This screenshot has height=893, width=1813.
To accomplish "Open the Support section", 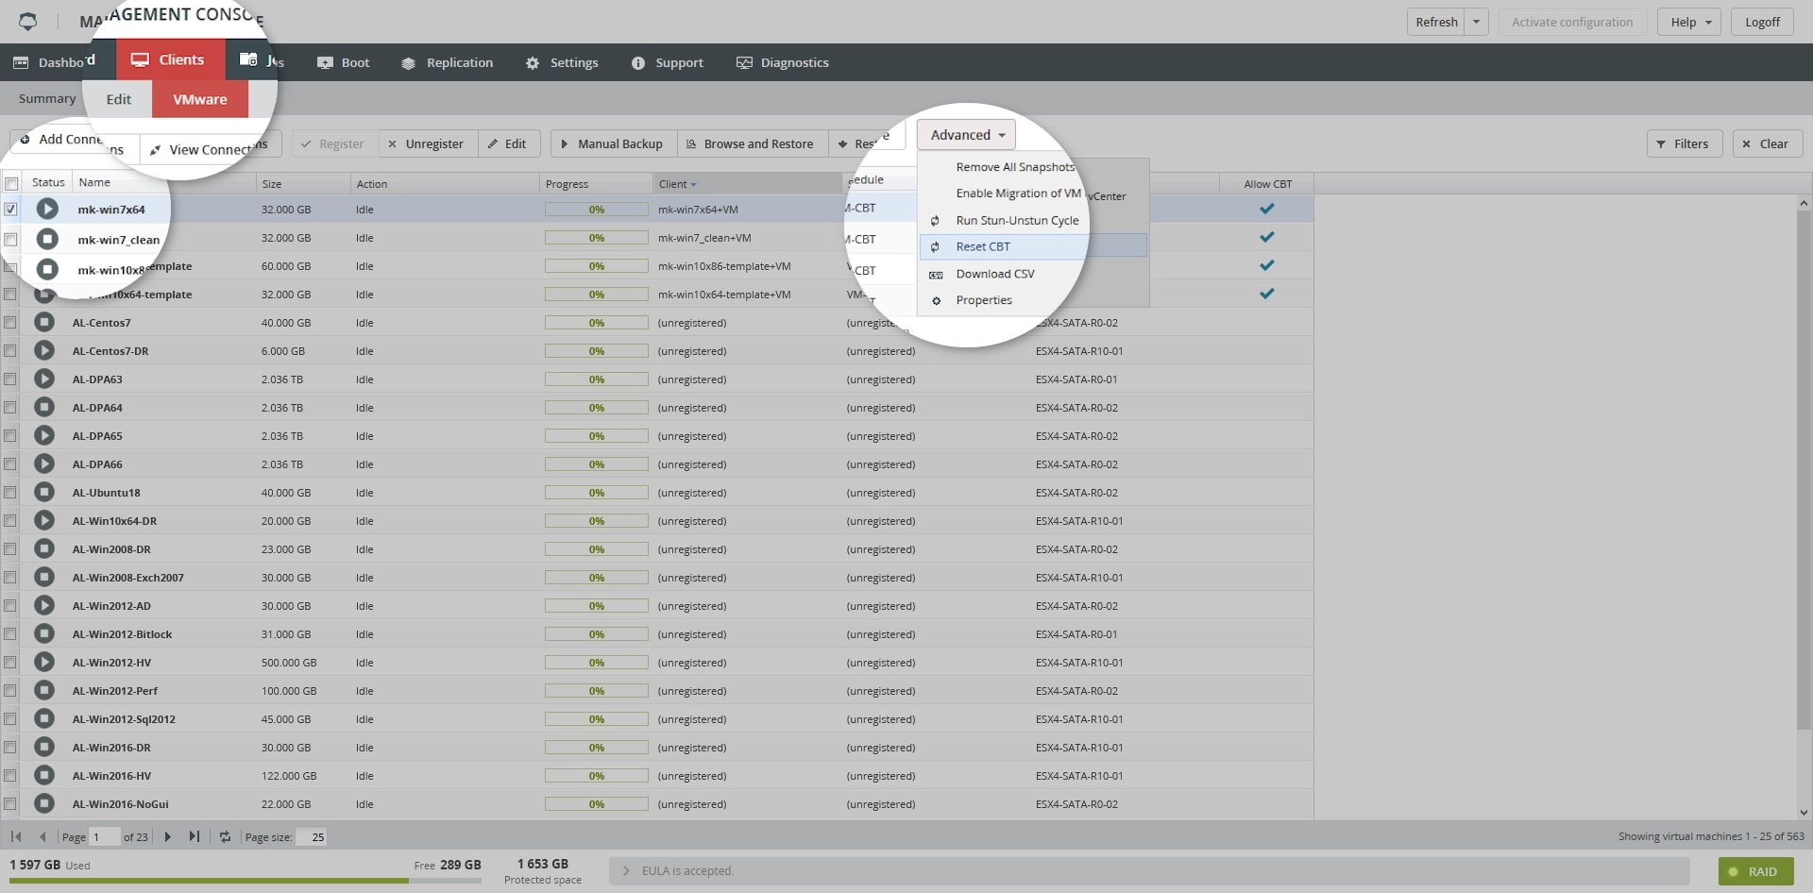I will 668,62.
